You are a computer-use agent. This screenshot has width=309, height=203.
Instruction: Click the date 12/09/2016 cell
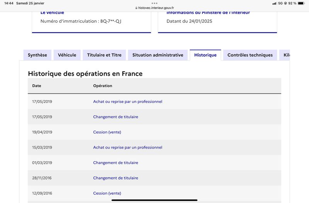(x=42, y=193)
